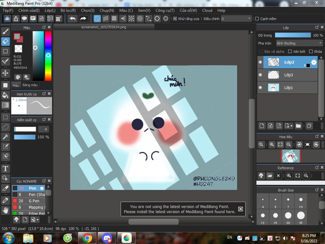Enable the curve snap guide
Viewport: 325px width, 244px height.
point(149,19)
